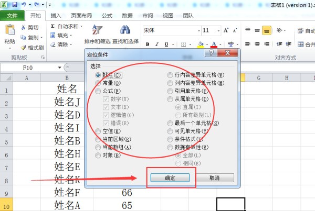This screenshot has height=211, width=315.
Task: Select the 当前区域(R) radio button
Action: [98, 139]
